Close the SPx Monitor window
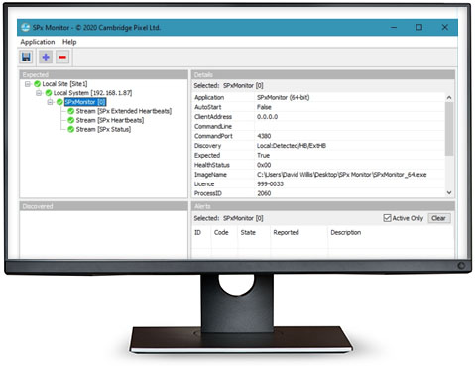Screen dimensions: 475x366 point(445,28)
